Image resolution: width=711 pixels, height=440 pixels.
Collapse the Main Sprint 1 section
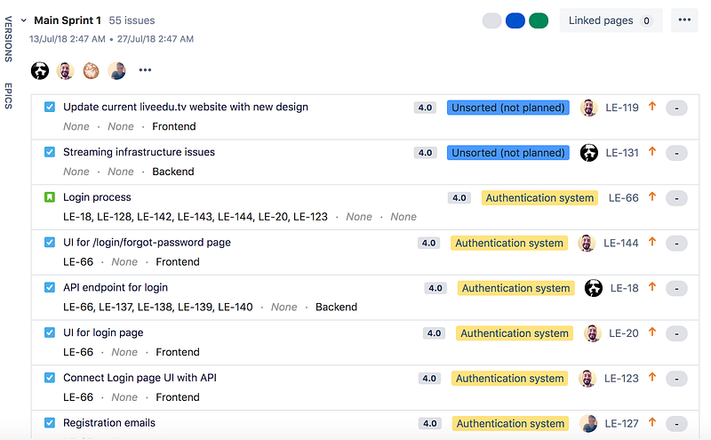point(24,20)
